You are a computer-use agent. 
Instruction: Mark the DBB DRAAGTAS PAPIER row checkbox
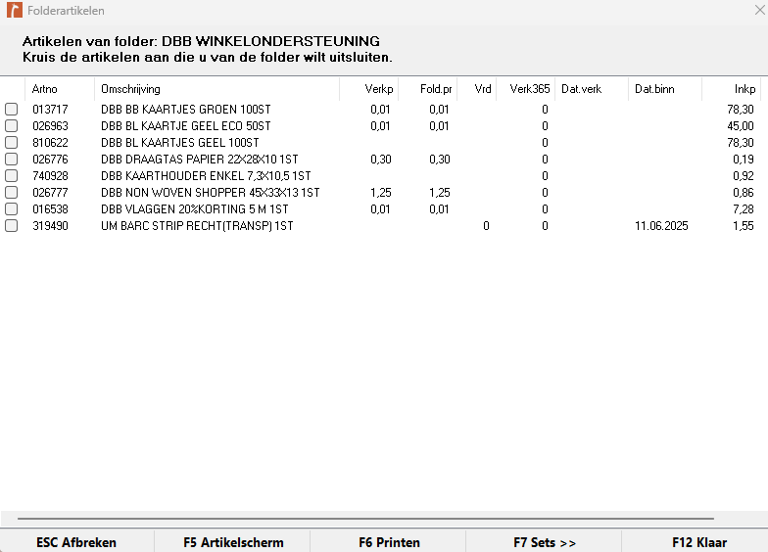(x=12, y=159)
